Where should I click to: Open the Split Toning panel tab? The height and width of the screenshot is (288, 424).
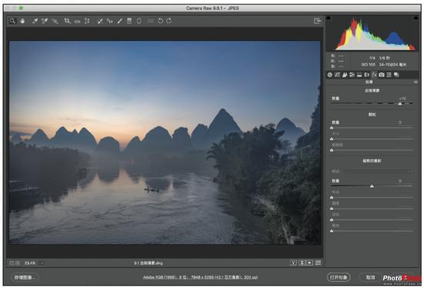pyautogui.click(x=359, y=75)
